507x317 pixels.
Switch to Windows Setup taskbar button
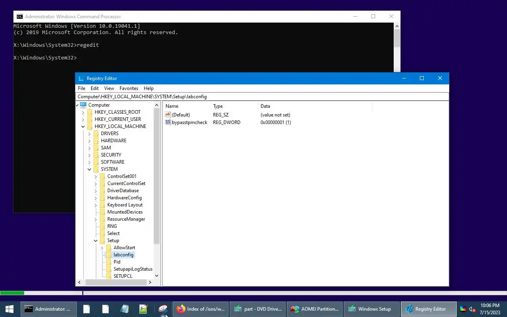(x=372, y=309)
